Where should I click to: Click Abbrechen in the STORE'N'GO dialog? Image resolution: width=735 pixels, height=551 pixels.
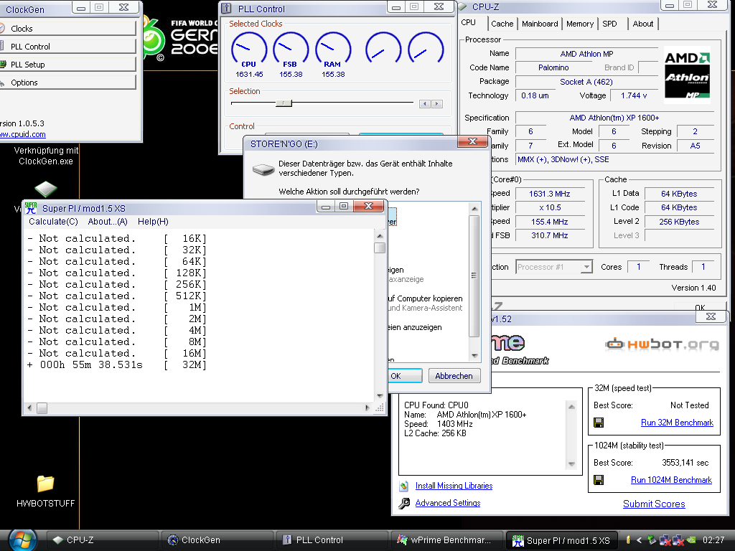click(454, 376)
